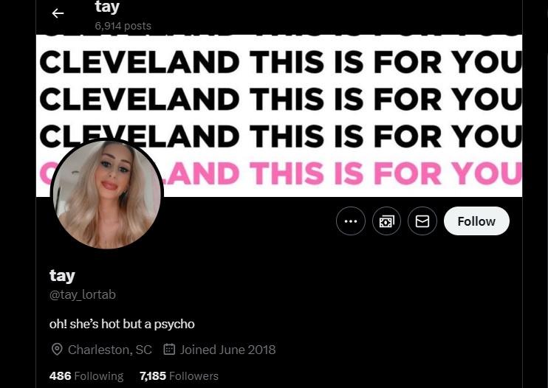548x388 pixels.
Task: View the 486 Following list
Action: point(86,375)
